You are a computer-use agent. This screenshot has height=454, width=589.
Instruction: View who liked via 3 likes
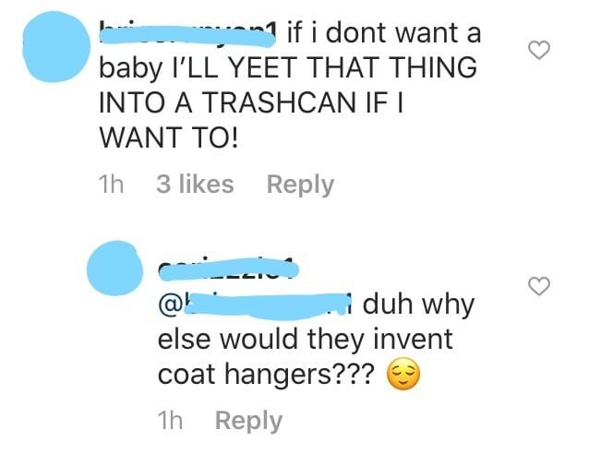coord(196,184)
